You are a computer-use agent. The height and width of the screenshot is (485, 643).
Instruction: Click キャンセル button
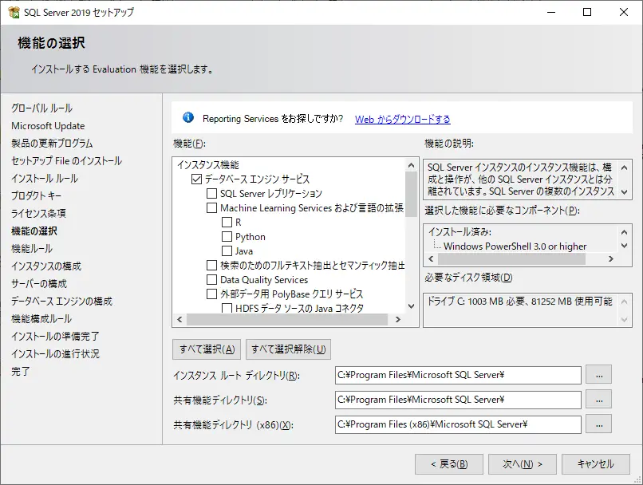pos(596,464)
